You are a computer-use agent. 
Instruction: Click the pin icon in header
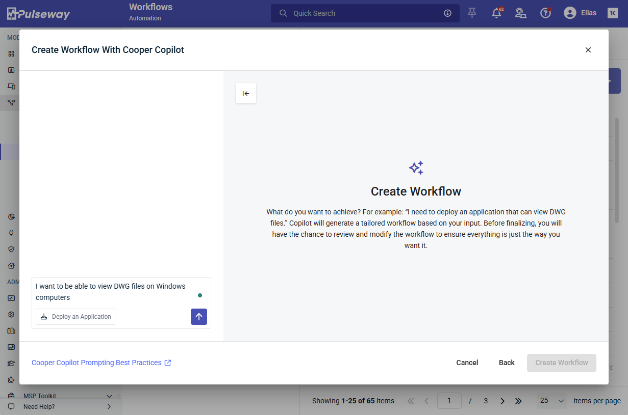tap(472, 13)
